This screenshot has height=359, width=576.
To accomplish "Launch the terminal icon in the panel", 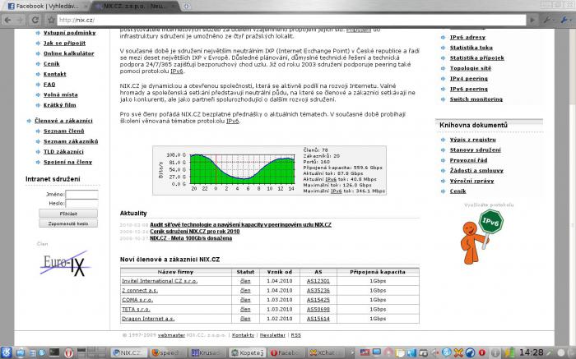I will (x=54, y=352).
